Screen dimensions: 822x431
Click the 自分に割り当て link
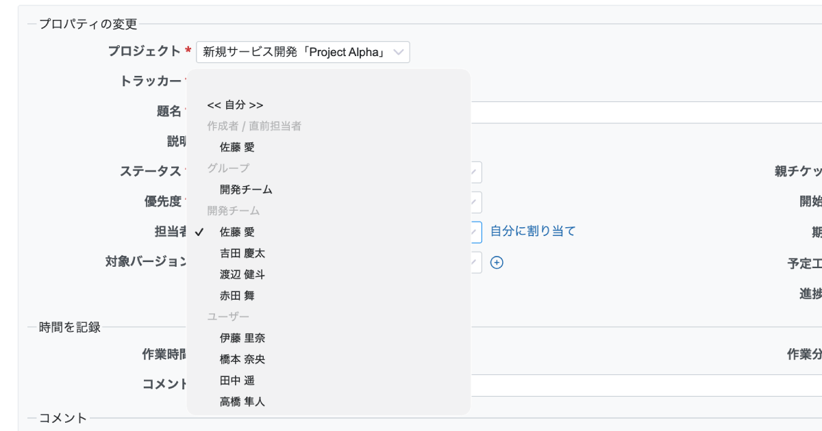pos(533,231)
